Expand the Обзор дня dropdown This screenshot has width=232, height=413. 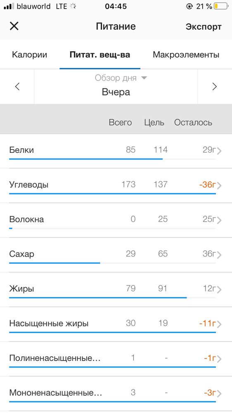pyautogui.click(x=121, y=78)
